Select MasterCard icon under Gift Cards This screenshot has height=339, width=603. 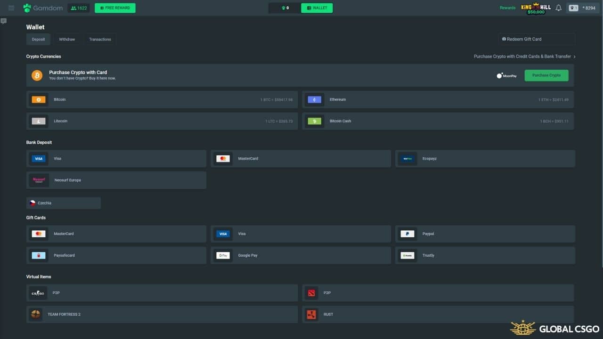(x=39, y=234)
